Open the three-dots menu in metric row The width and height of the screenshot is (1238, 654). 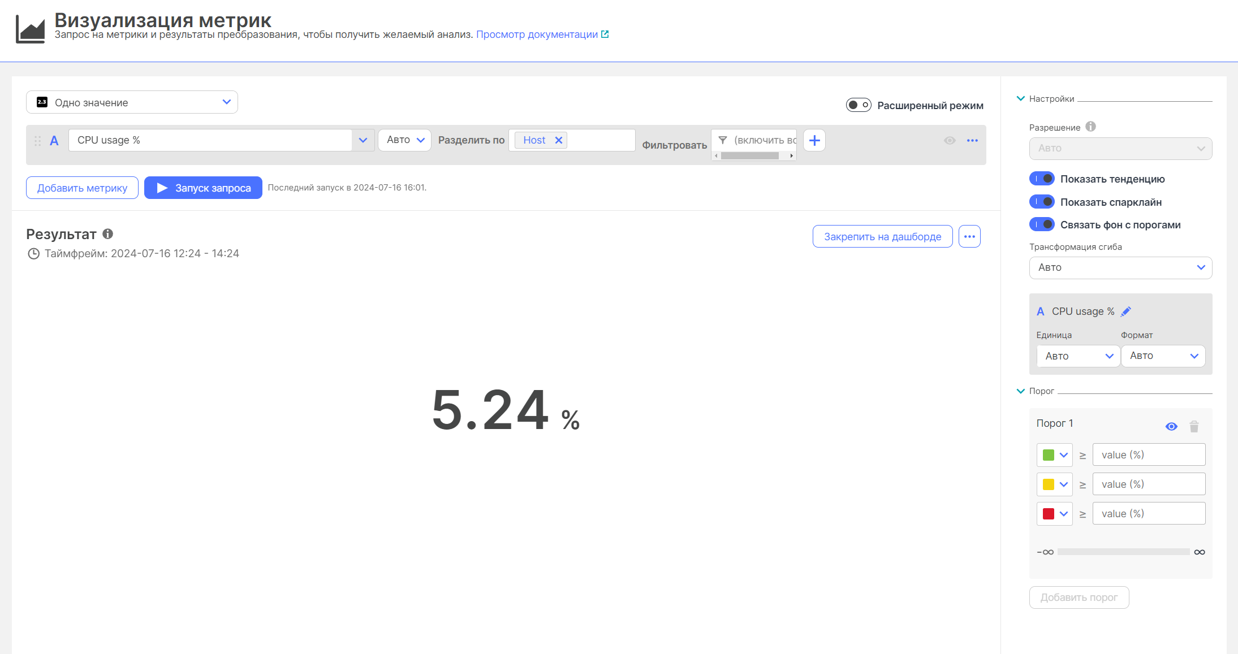coord(972,140)
